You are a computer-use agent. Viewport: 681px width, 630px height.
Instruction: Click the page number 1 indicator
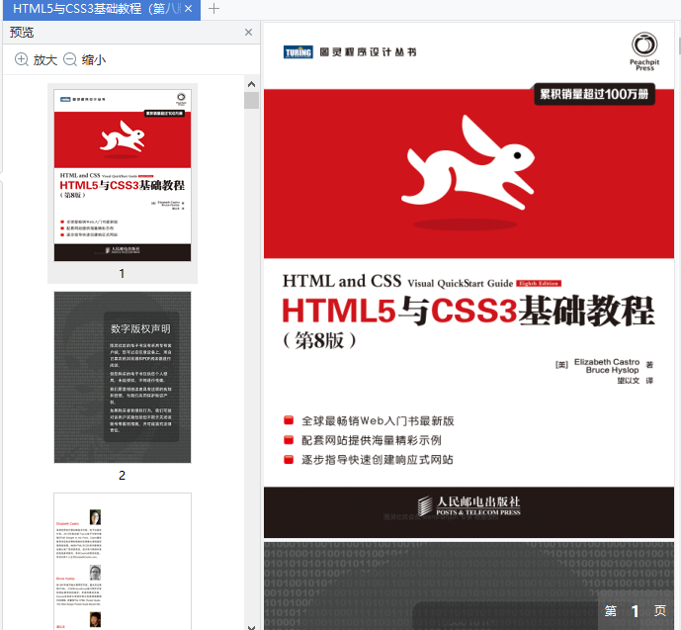pyautogui.click(x=635, y=611)
